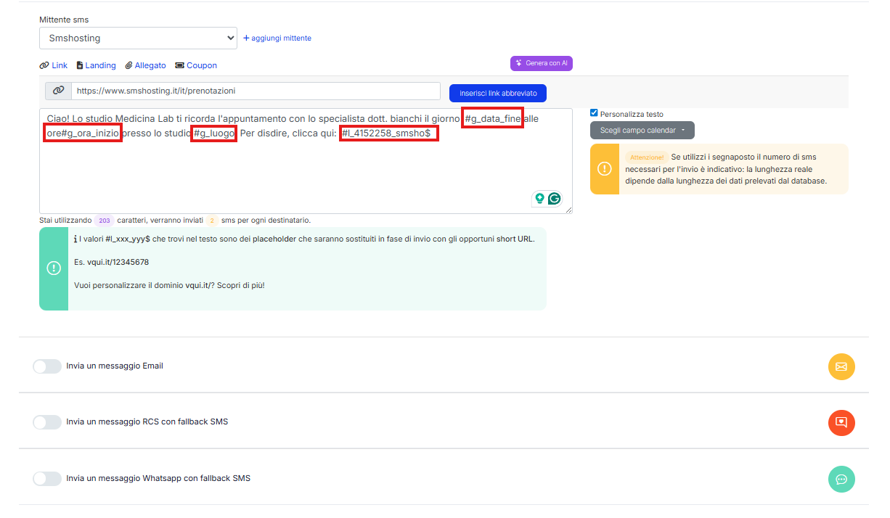890x518 pixels.
Task: Click the 203 character count badge
Action: 104,221
